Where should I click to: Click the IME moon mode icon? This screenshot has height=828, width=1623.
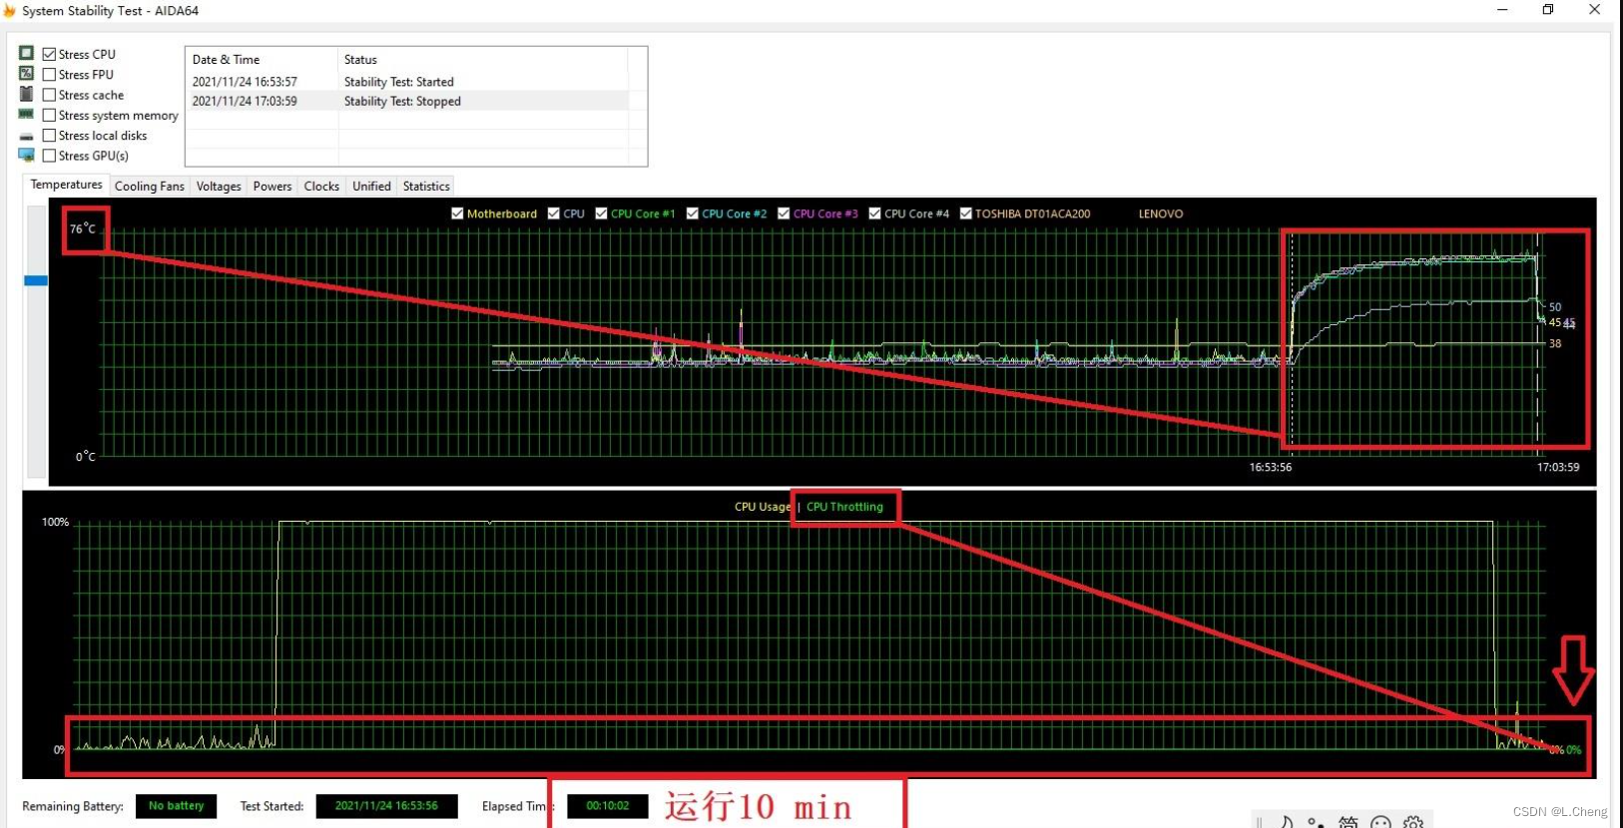click(x=1286, y=822)
